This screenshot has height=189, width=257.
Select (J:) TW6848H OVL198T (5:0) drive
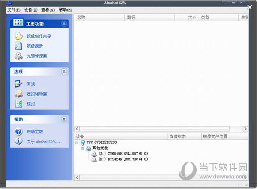(x=123, y=154)
